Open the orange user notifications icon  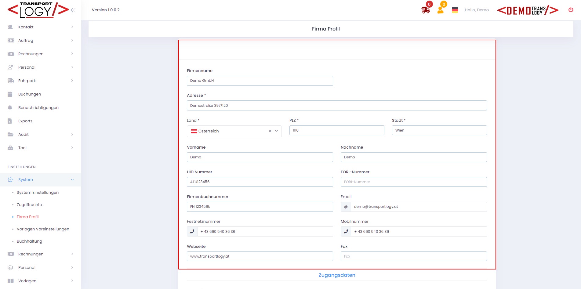(440, 10)
